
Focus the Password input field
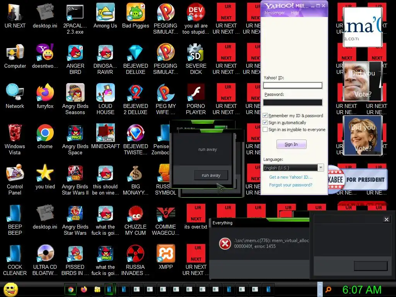[x=293, y=102]
